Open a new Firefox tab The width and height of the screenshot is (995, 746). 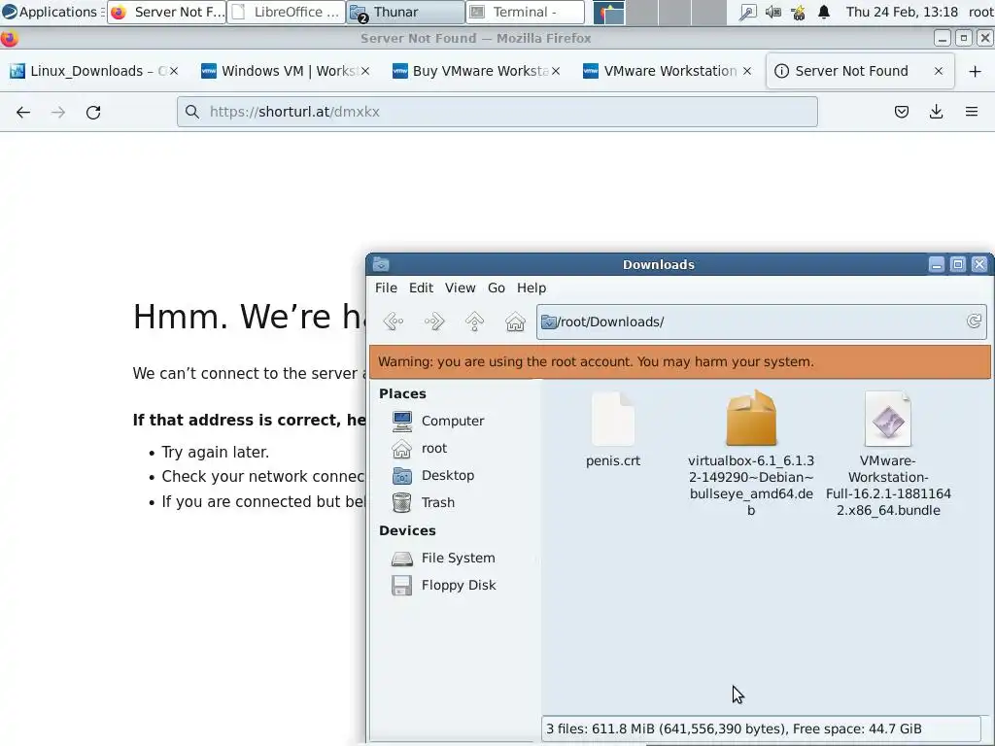(976, 71)
